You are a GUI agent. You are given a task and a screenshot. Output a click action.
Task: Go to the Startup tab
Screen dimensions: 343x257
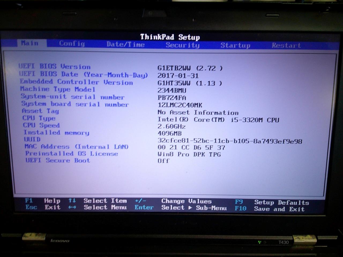[x=235, y=45]
